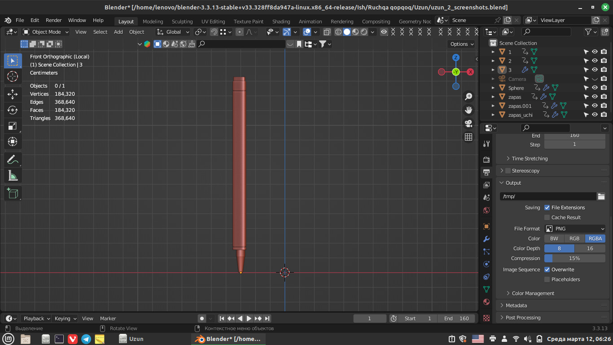
Task: Jump to the end frame
Action: pos(267,318)
